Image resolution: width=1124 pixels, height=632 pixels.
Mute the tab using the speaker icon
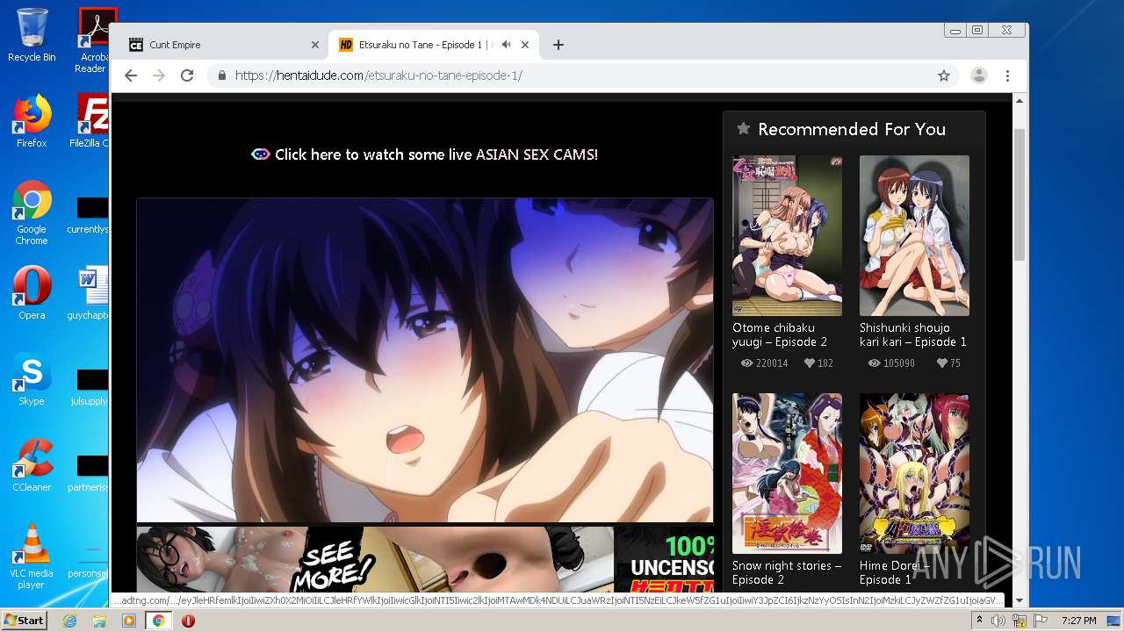pyautogui.click(x=506, y=45)
